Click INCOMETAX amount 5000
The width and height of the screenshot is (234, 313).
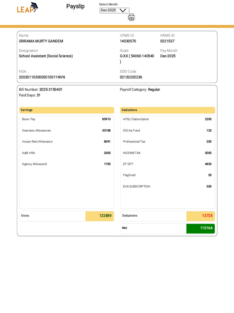(208, 153)
